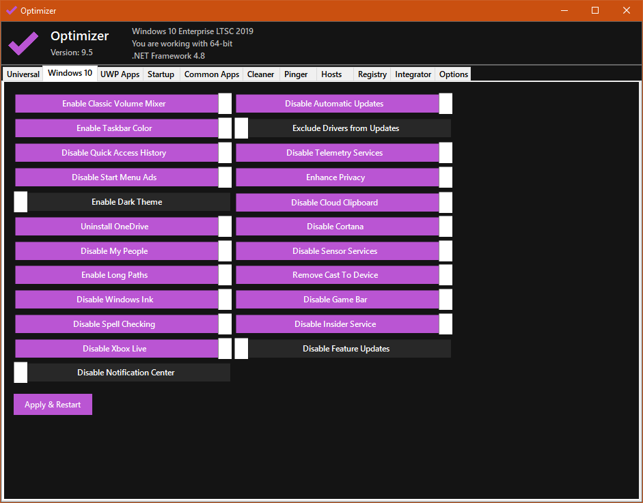Minimize the Optimizer window
Screen dimensions: 643x503
tap(564, 10)
